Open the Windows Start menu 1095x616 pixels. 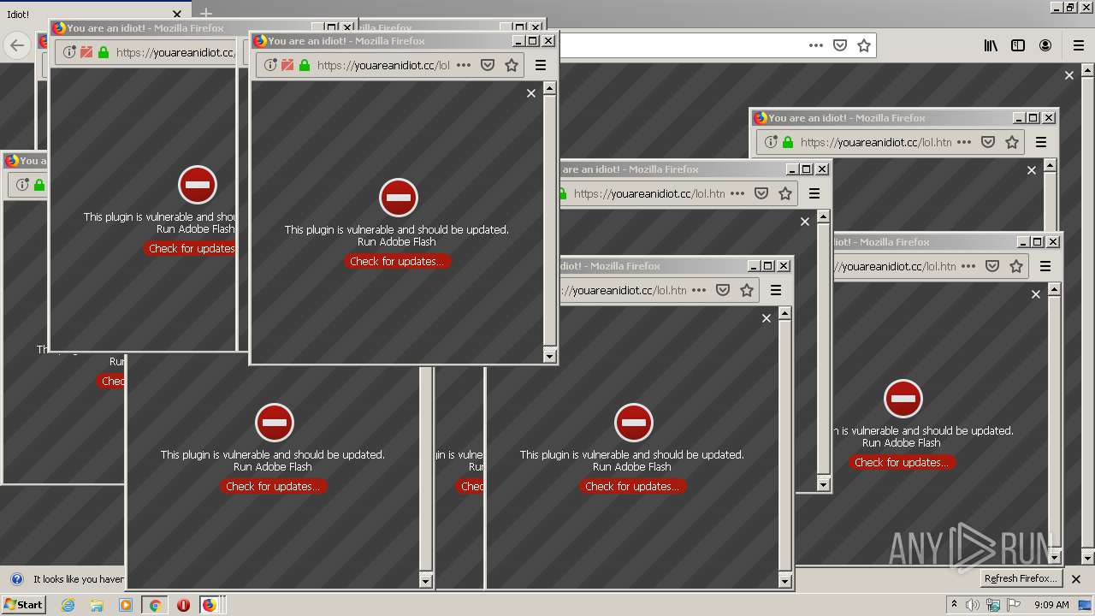pyautogui.click(x=23, y=605)
